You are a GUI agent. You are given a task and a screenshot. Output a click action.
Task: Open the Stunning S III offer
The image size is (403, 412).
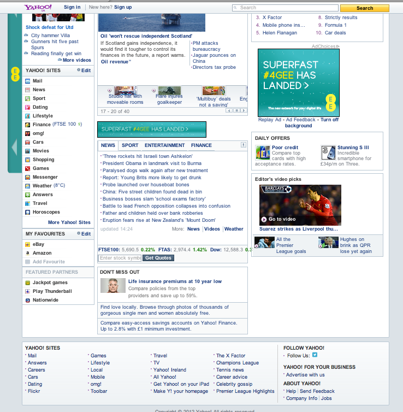pos(353,148)
